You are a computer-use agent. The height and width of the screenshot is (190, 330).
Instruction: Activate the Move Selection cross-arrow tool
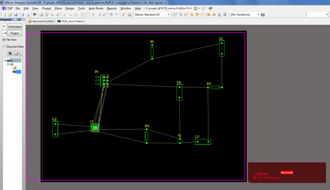93,15
